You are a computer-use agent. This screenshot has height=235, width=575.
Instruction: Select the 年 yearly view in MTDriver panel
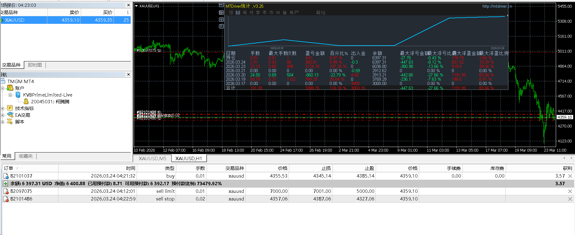pyautogui.click(x=265, y=13)
